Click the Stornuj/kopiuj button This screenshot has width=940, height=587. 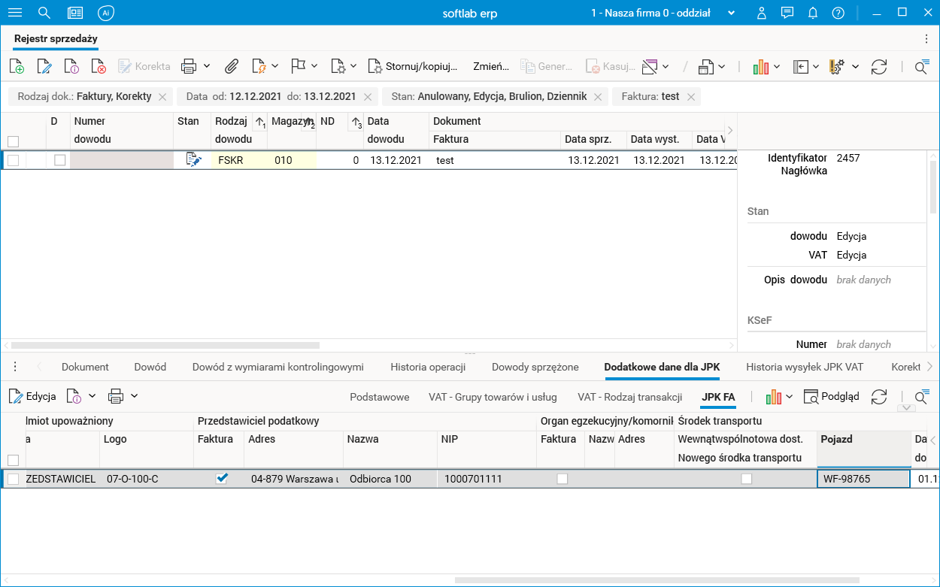[x=413, y=67]
